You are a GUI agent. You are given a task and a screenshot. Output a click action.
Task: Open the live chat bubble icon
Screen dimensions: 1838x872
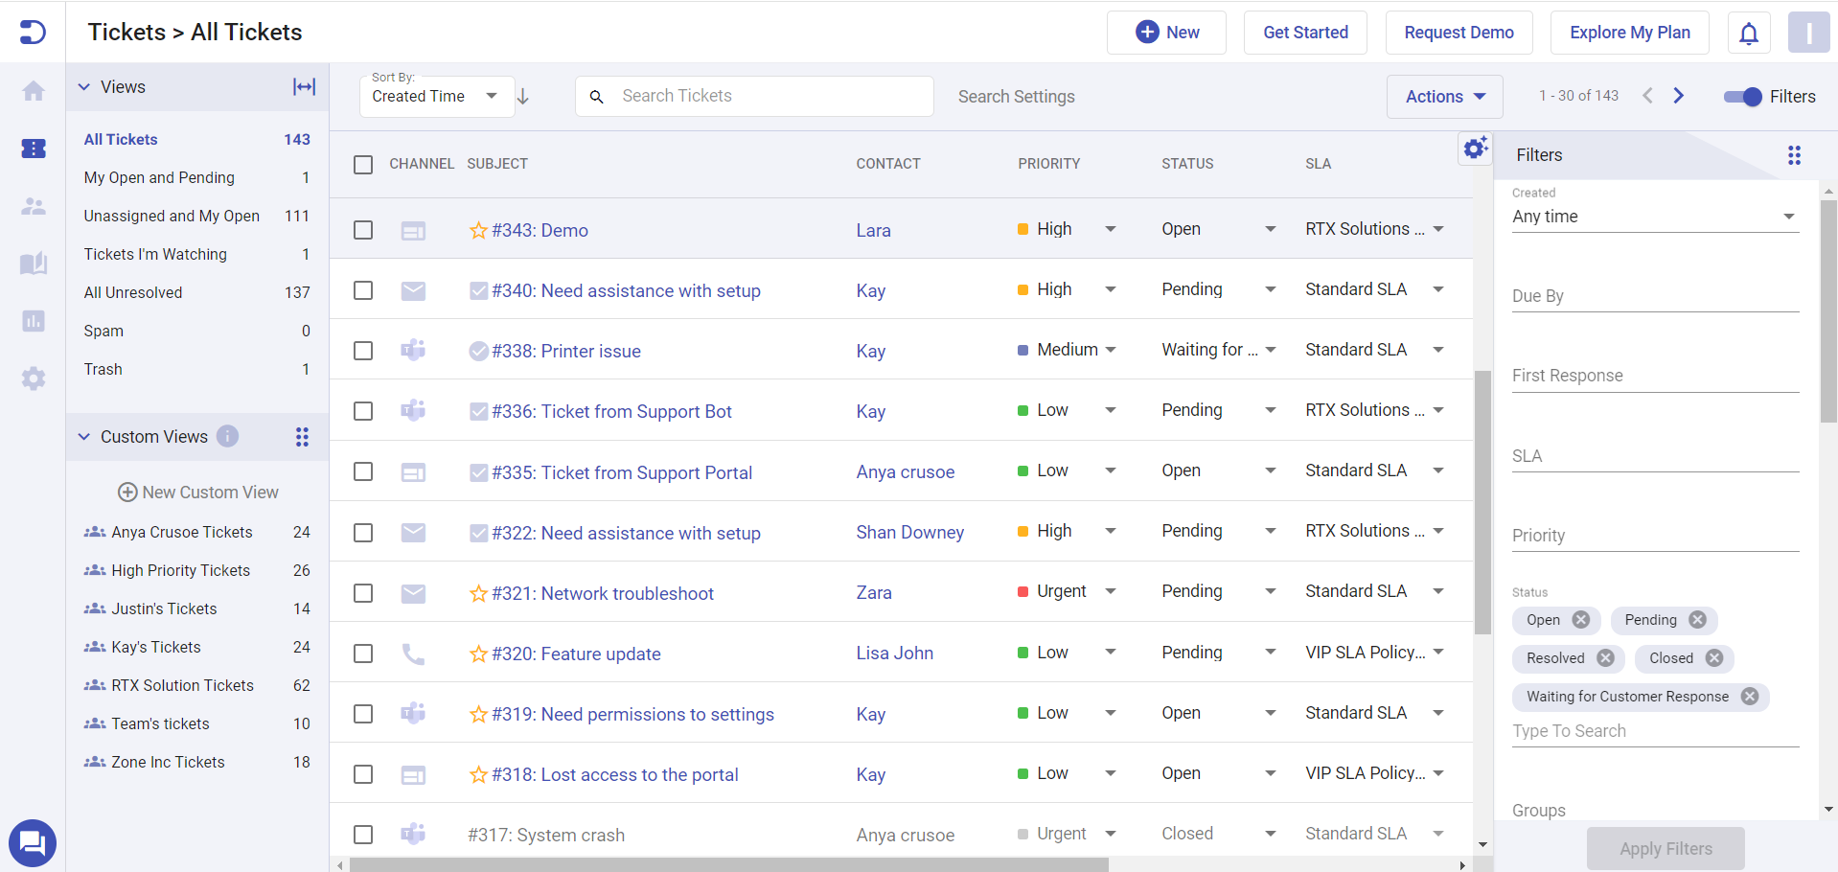pos(33,843)
